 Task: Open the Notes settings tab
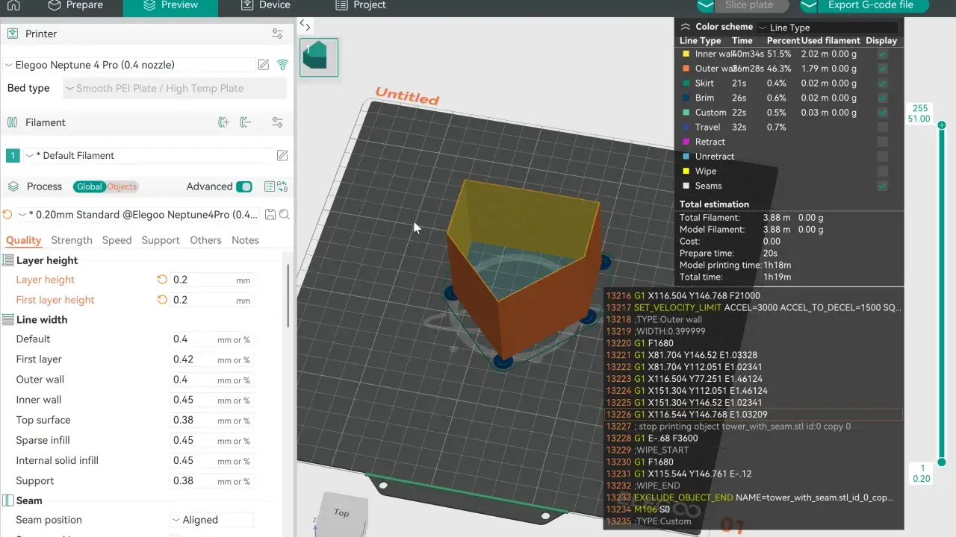point(245,240)
